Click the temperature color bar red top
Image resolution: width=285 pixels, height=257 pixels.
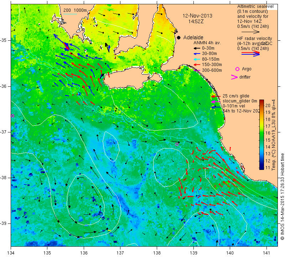coord(261,101)
